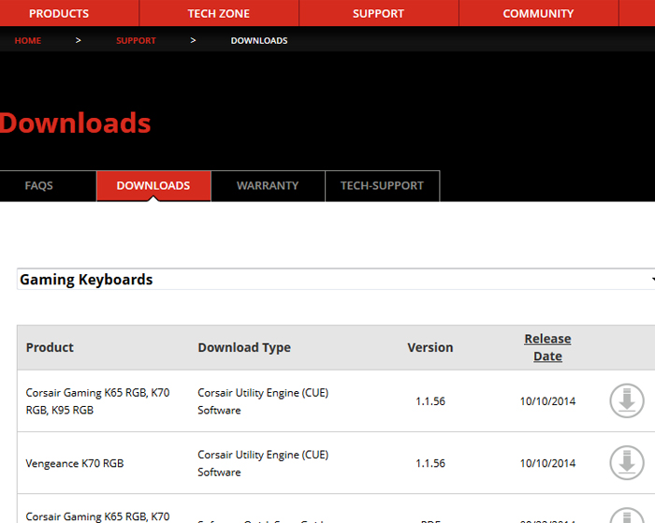The image size is (655, 523).
Task: Click Corsair Utility Engine text in Vengeance row
Action: pyautogui.click(x=263, y=463)
